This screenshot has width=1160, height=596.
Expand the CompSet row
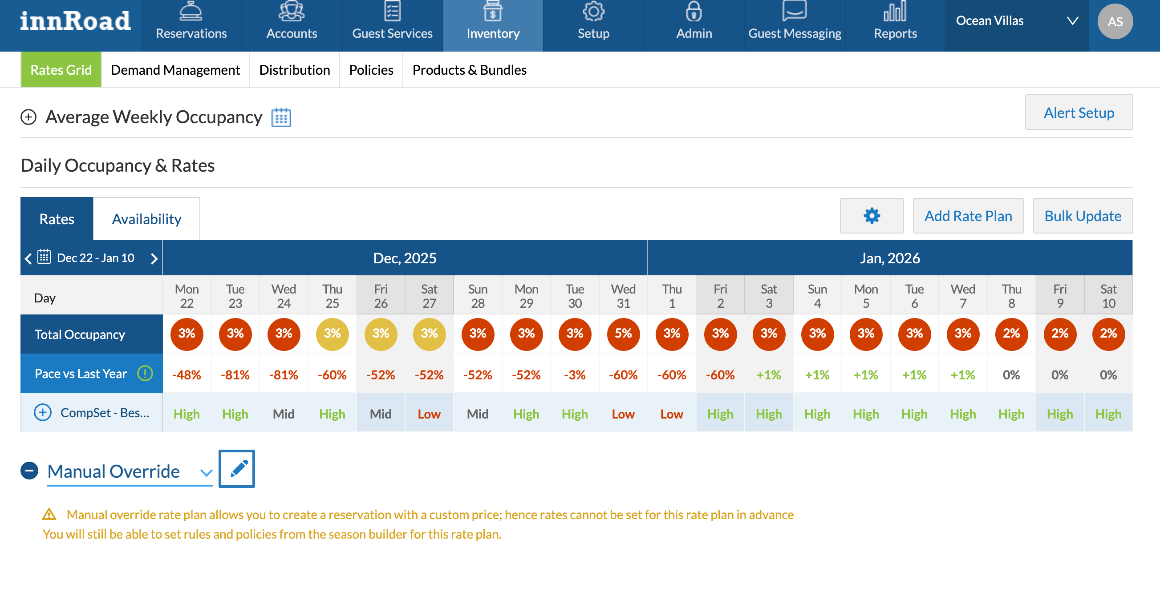pos(43,412)
